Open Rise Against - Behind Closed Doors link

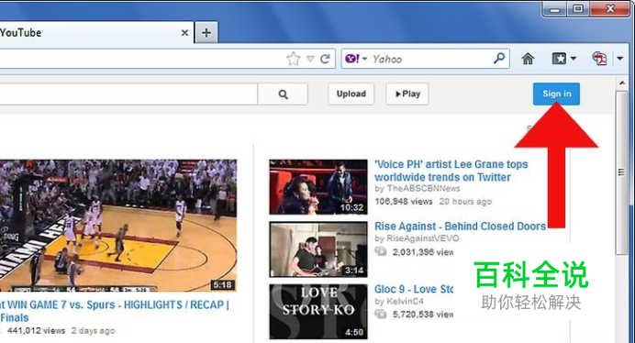pyautogui.click(x=460, y=226)
